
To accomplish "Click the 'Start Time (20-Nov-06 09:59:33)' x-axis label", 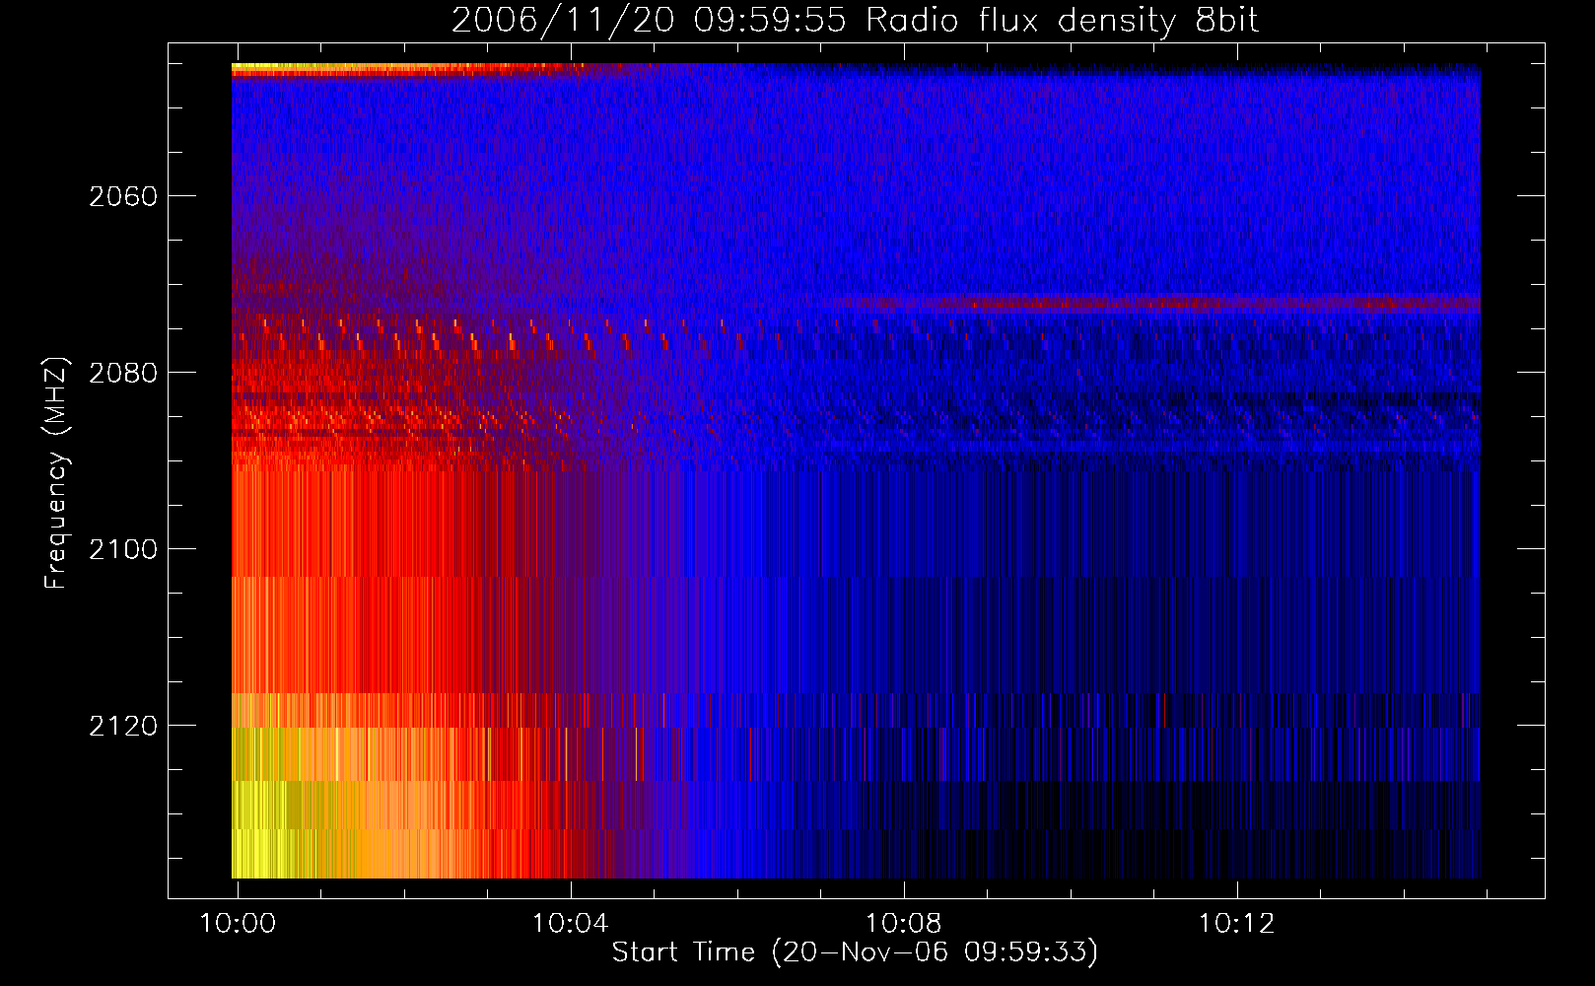I will click(x=855, y=952).
